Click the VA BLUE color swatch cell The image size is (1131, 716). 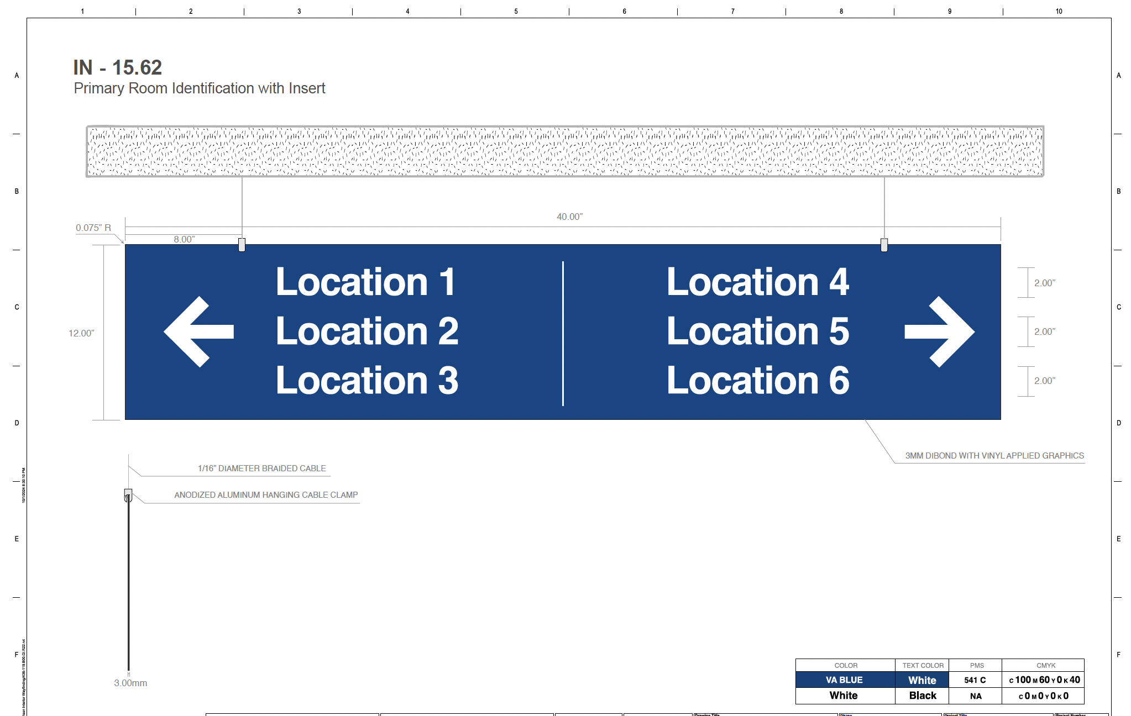click(x=844, y=680)
